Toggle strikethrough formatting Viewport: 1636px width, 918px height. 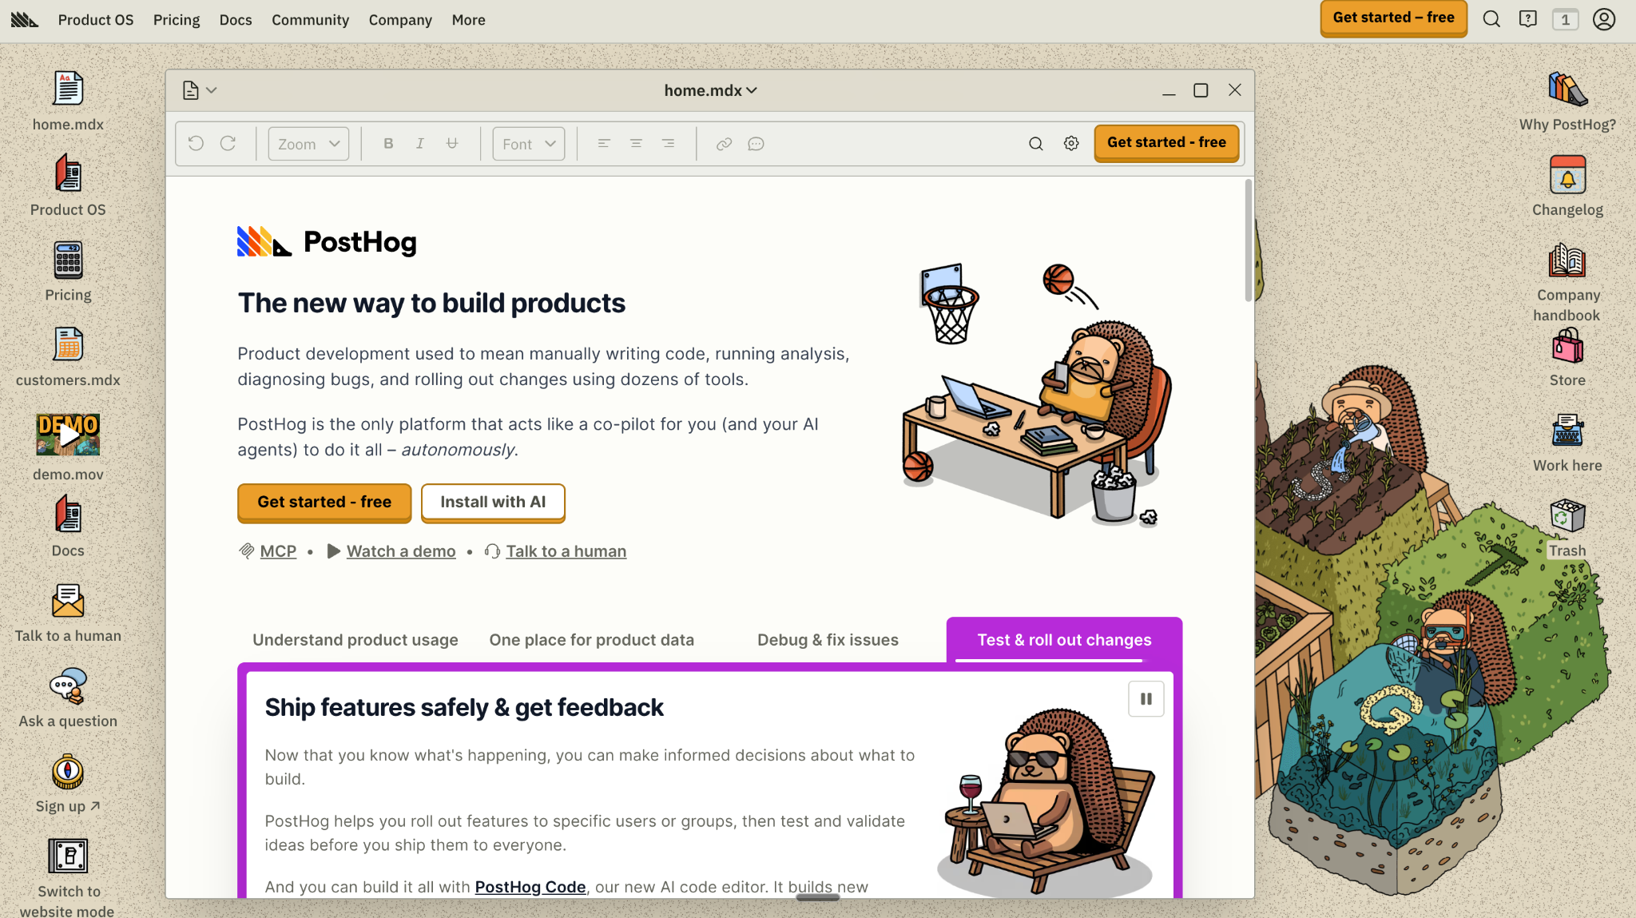[x=452, y=144]
